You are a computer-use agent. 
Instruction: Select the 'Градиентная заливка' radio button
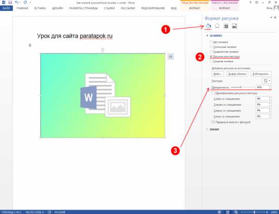(211, 52)
